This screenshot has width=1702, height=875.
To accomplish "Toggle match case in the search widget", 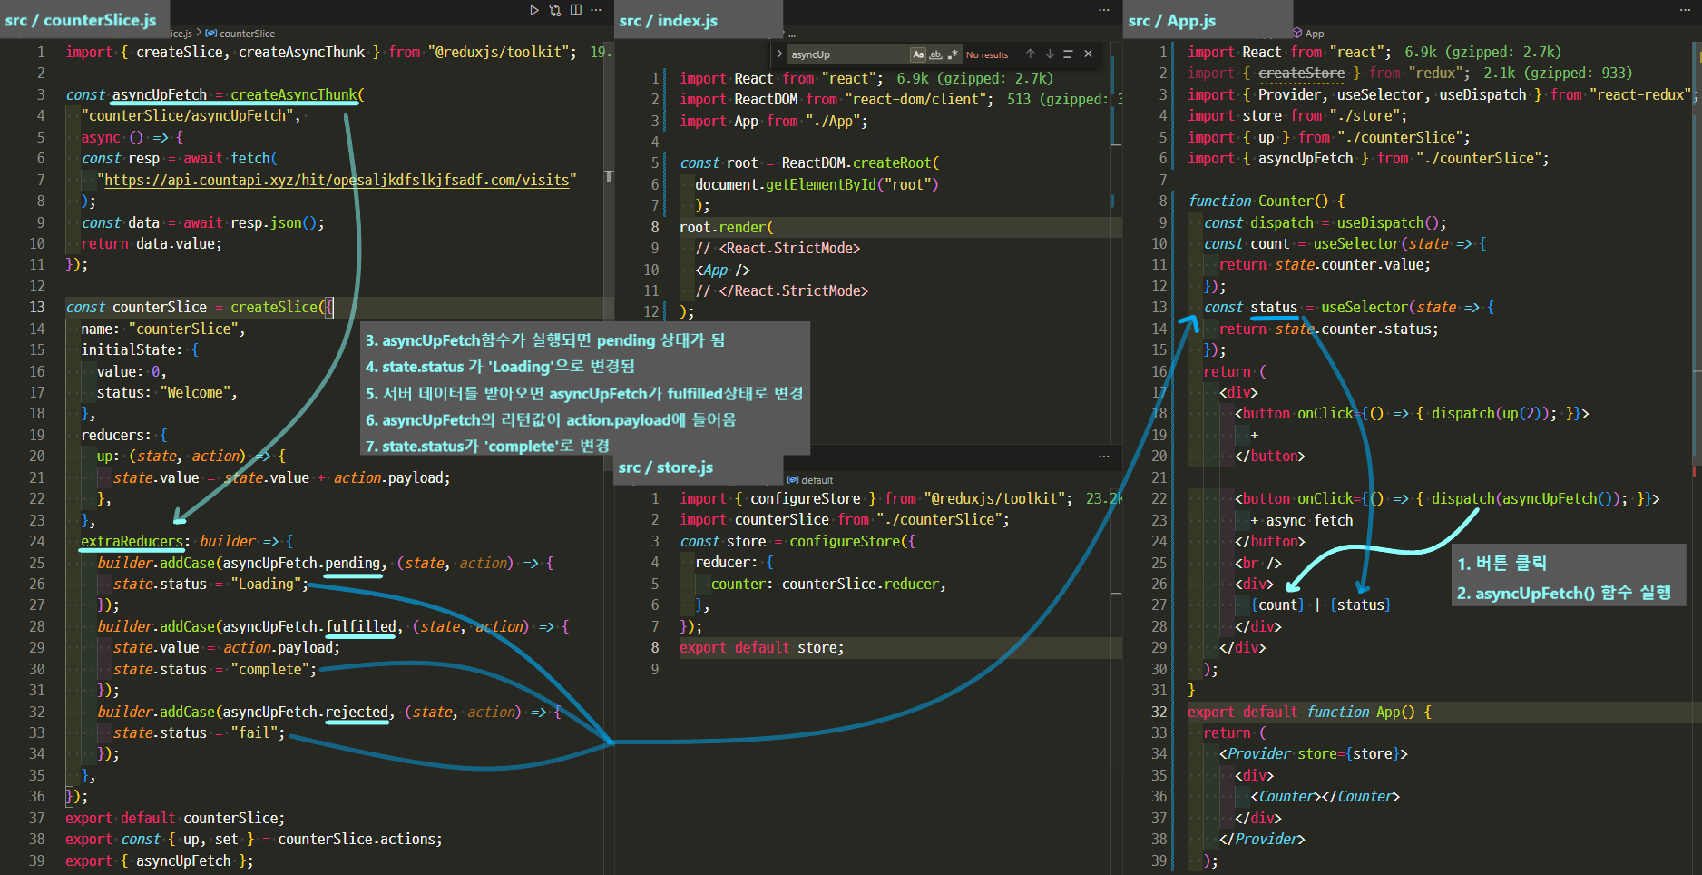I will point(918,54).
